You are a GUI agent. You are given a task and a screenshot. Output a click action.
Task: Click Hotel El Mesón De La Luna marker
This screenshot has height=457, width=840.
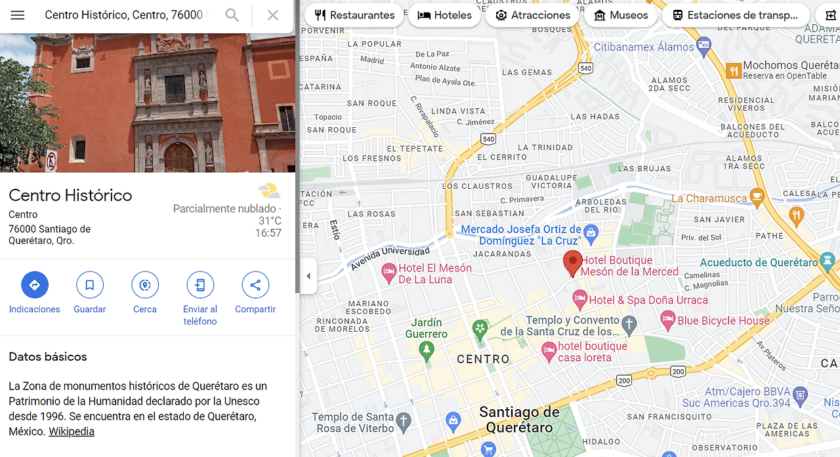coord(389,270)
